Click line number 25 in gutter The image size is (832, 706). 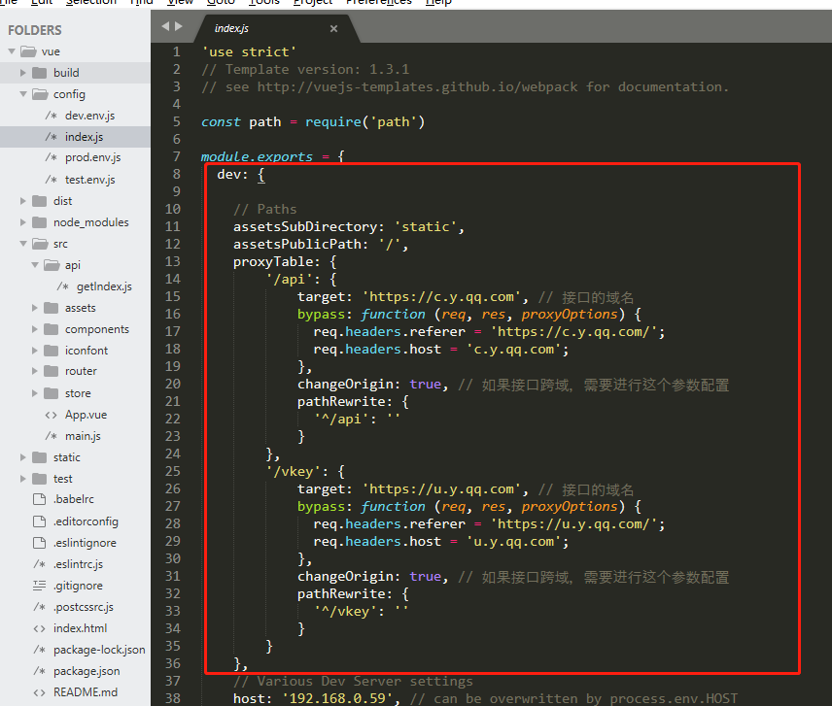click(172, 471)
